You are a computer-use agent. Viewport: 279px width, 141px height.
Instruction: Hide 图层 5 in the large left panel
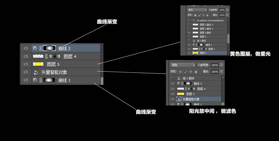(x=25, y=64)
